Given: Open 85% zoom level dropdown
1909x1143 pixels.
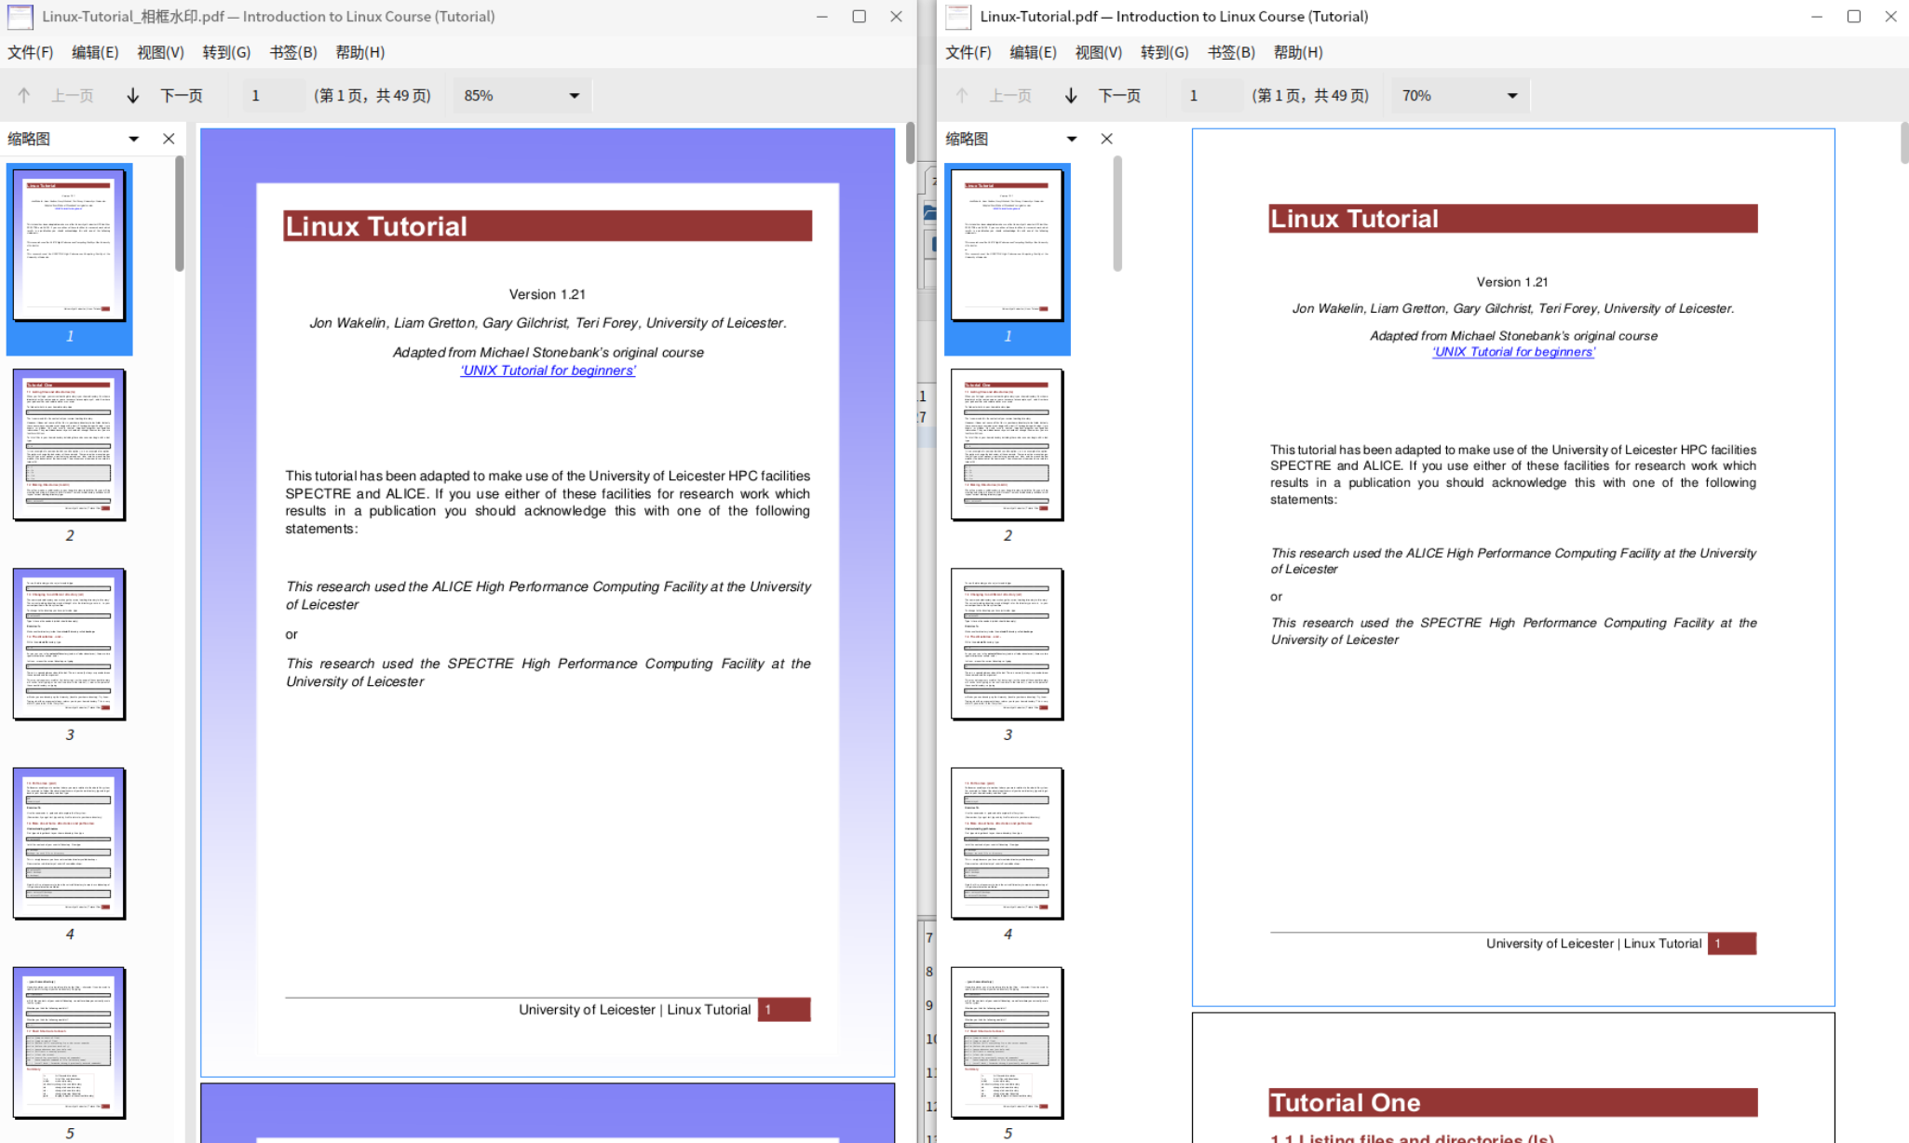Looking at the screenshot, I should tap(574, 96).
